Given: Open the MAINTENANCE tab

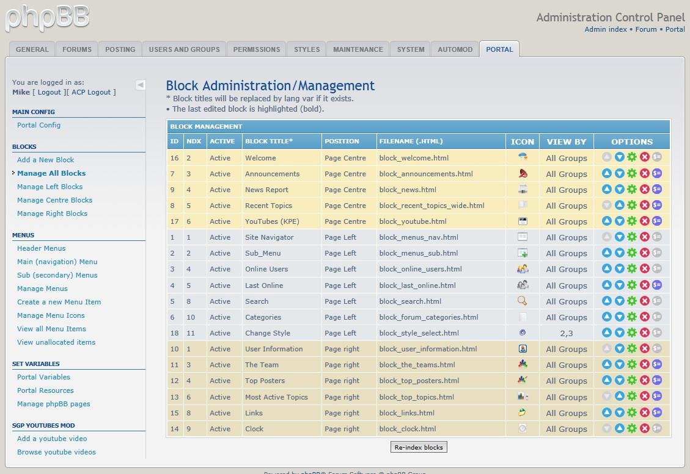Looking at the screenshot, I should click(357, 49).
